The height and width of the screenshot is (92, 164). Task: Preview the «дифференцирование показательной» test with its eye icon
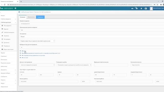pyautogui.click(x=22, y=53)
